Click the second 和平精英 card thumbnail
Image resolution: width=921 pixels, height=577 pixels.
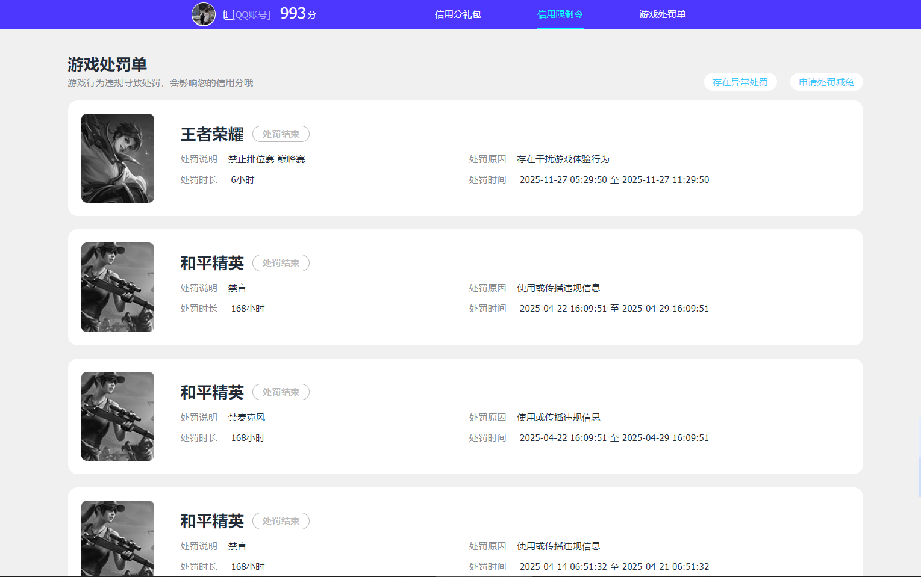[x=117, y=416]
